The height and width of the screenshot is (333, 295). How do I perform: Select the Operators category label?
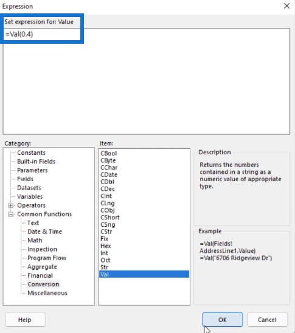click(x=31, y=205)
